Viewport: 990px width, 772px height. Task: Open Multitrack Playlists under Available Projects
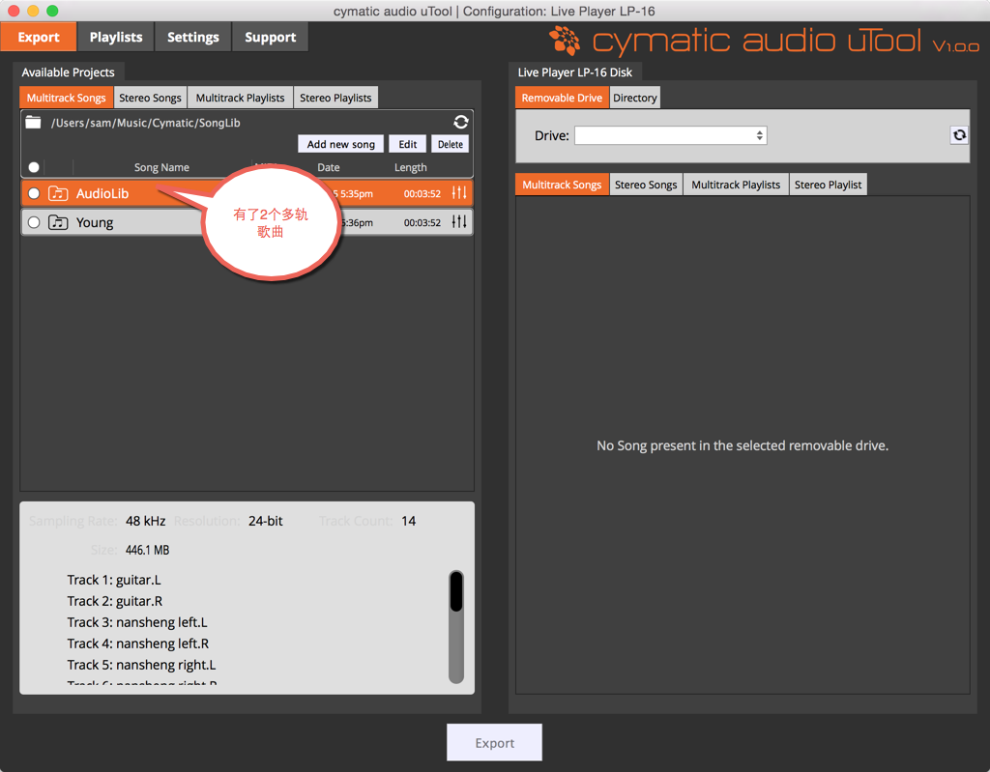[x=241, y=98]
